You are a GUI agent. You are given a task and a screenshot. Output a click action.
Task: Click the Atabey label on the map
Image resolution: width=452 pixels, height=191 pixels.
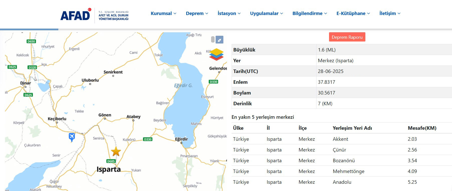pos(133,116)
